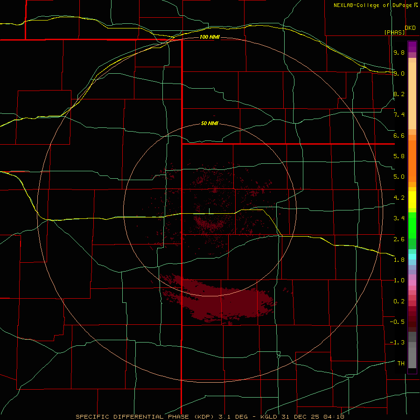Pick the purple band on the color bar
This screenshot has width=420, height=420.
click(412, 47)
